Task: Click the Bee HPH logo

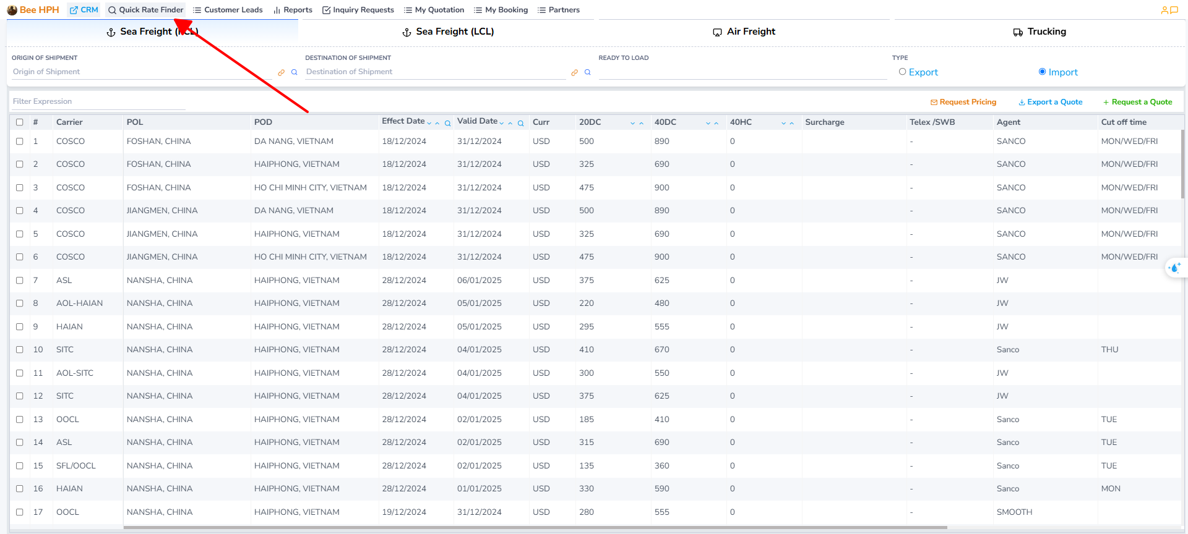Action: click(33, 10)
